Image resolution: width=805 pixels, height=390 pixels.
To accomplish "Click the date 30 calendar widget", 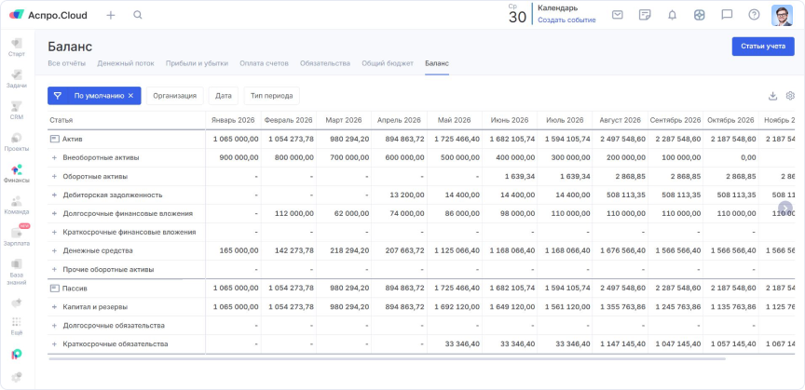I will [x=517, y=14].
